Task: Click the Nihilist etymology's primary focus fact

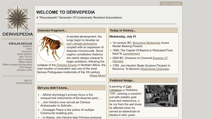Action: coord(70,96)
